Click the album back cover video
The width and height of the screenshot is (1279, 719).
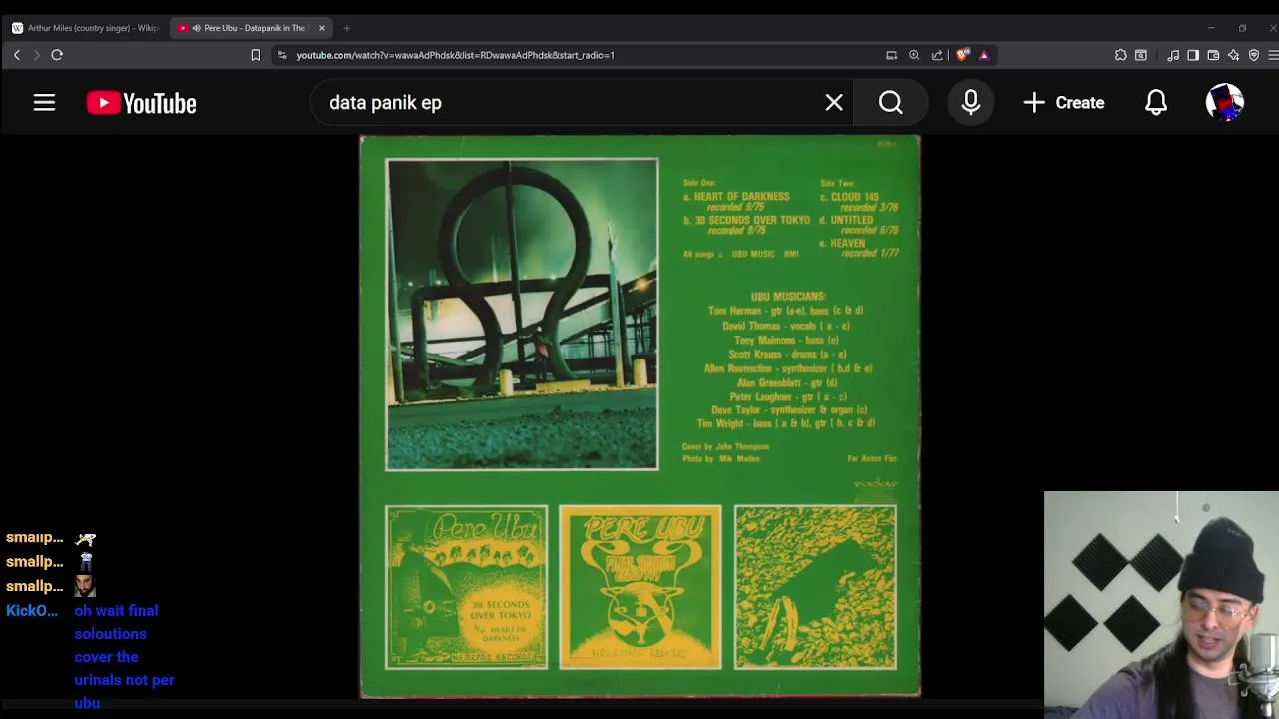coord(639,415)
